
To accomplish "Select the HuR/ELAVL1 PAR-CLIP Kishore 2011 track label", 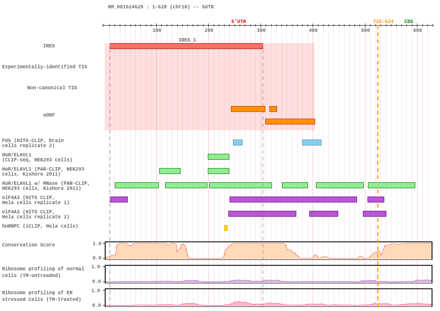I will point(43,171).
